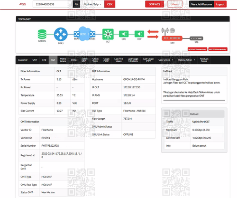Click the Indikasi Gangguan Fisik message text
237x198 pixels.
(x=191, y=81)
